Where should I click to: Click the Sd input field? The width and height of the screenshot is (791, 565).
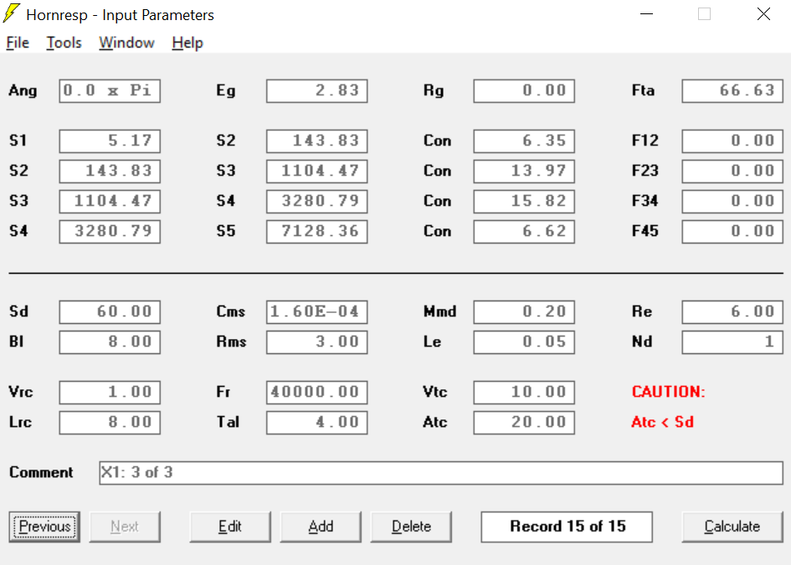pyautogui.click(x=110, y=311)
